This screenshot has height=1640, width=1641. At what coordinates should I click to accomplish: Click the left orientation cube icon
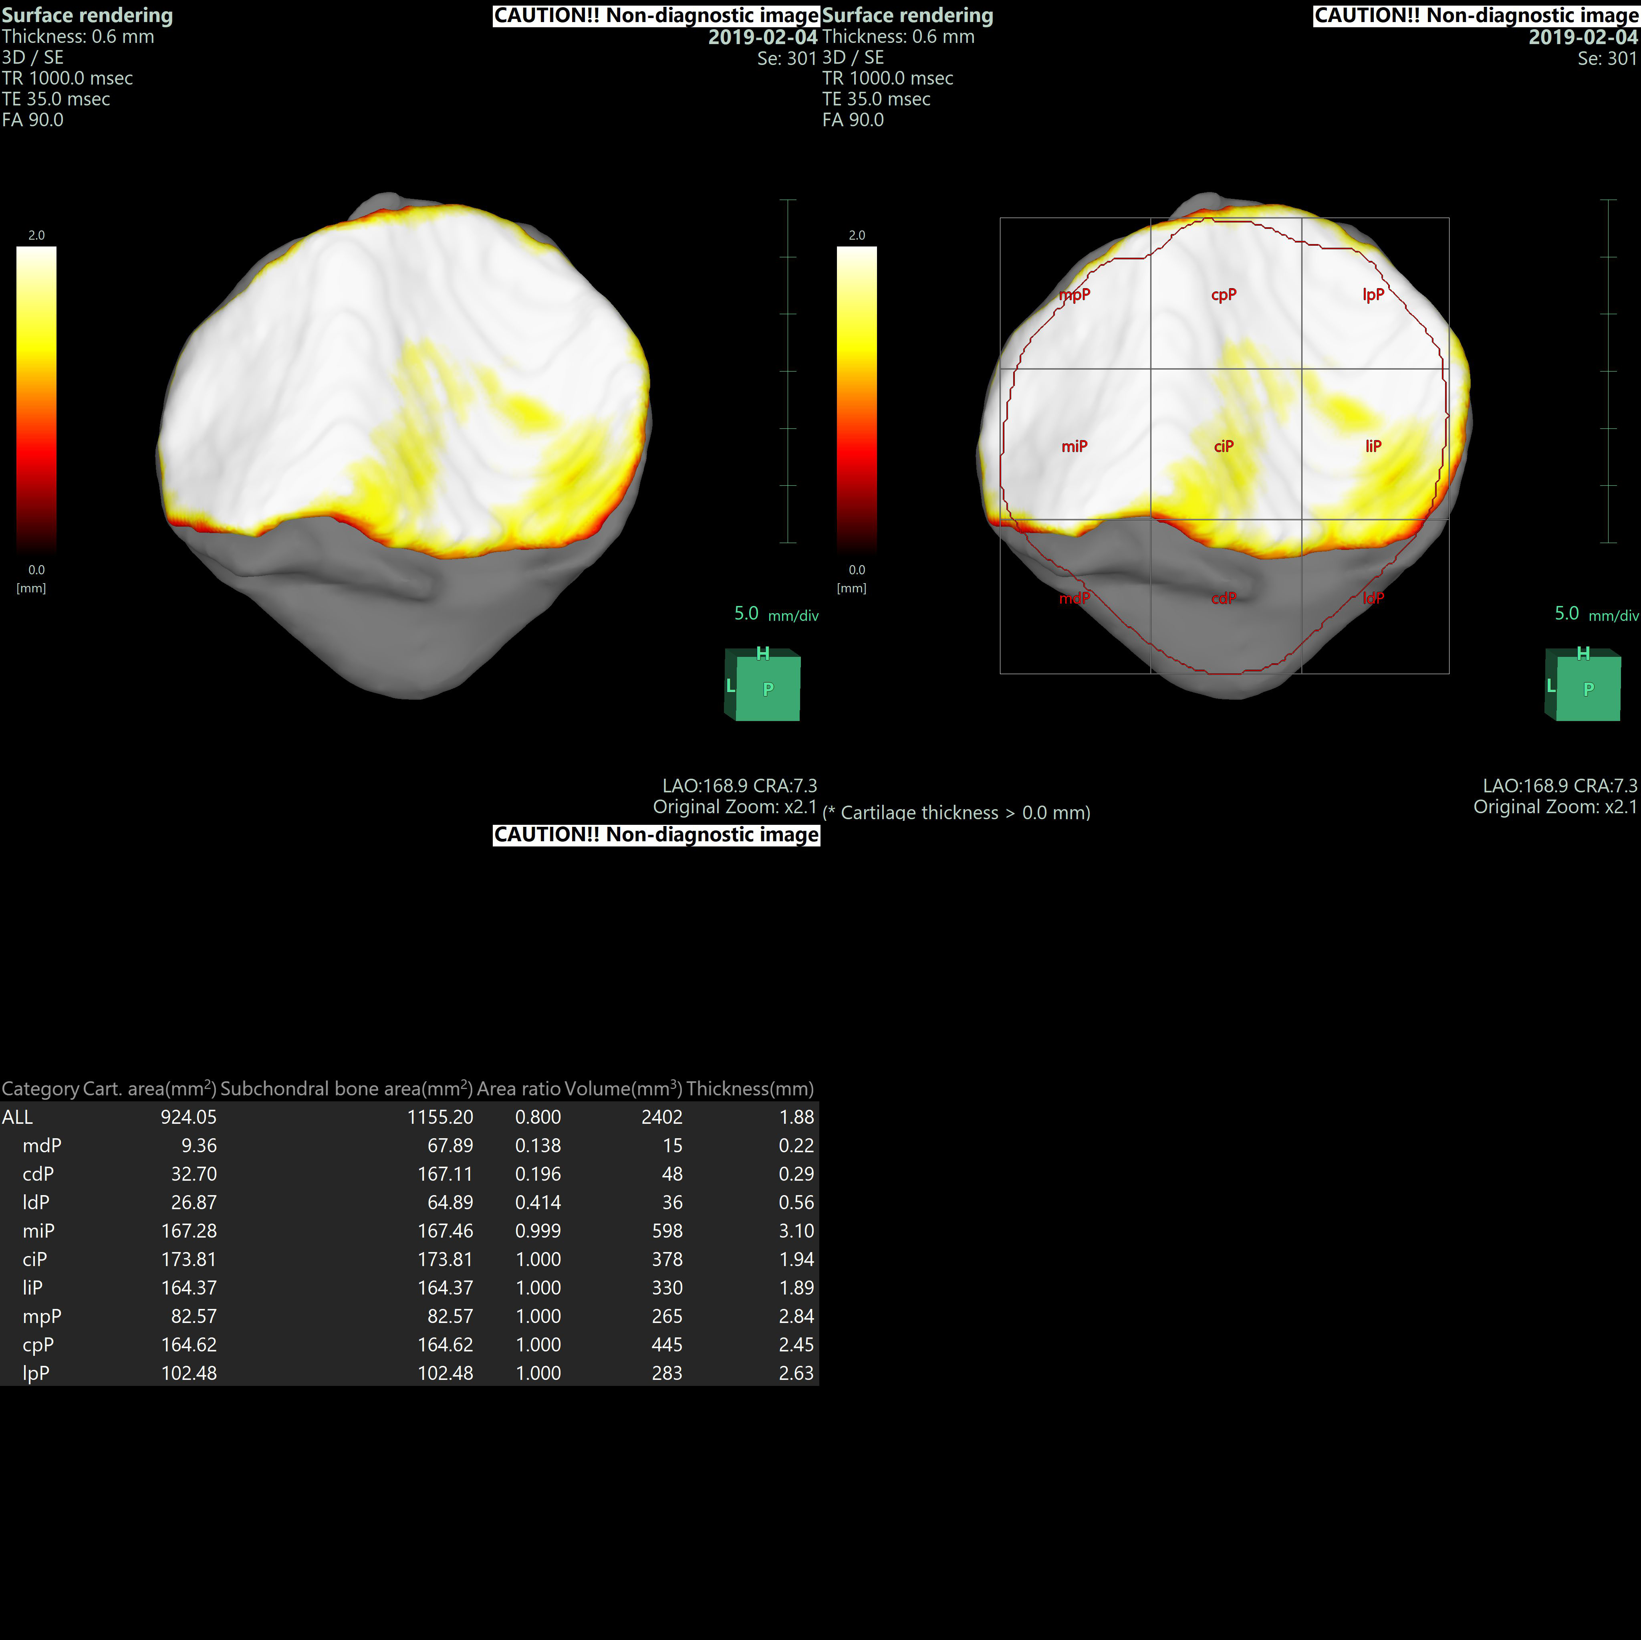click(763, 685)
